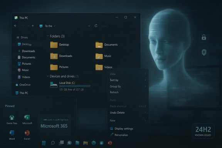Click the Up arrow in navigation bar
Image resolution: width=222 pixels, height=148 pixels.
(x=33, y=26)
